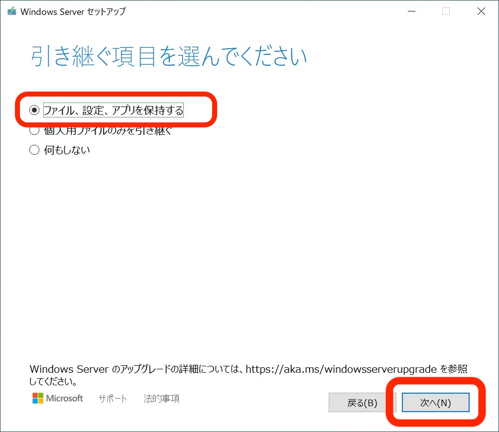This screenshot has height=432, width=499.
Task: Click the Microsoft wordmark text
Action: coord(65,398)
